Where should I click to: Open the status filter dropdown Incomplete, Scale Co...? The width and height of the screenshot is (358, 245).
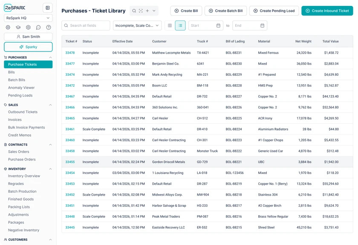137,26
